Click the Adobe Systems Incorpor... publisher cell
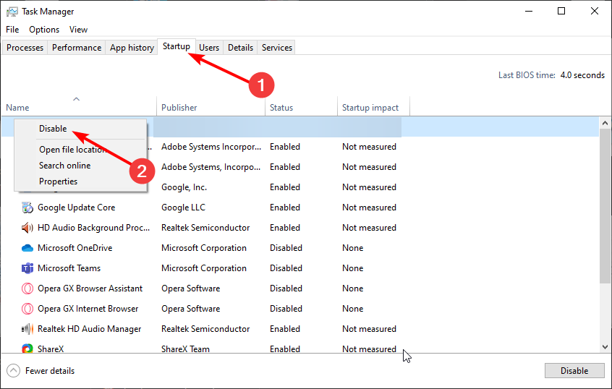 click(211, 147)
